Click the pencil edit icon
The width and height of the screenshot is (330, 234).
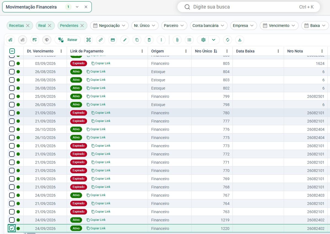[125, 40]
